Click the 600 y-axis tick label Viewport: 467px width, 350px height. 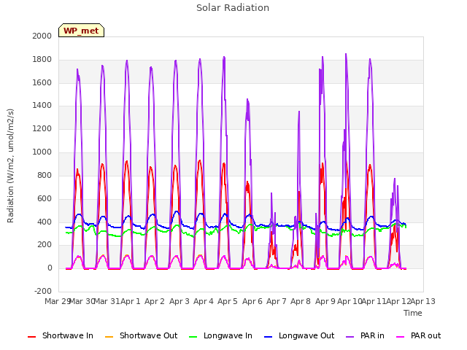point(45,198)
